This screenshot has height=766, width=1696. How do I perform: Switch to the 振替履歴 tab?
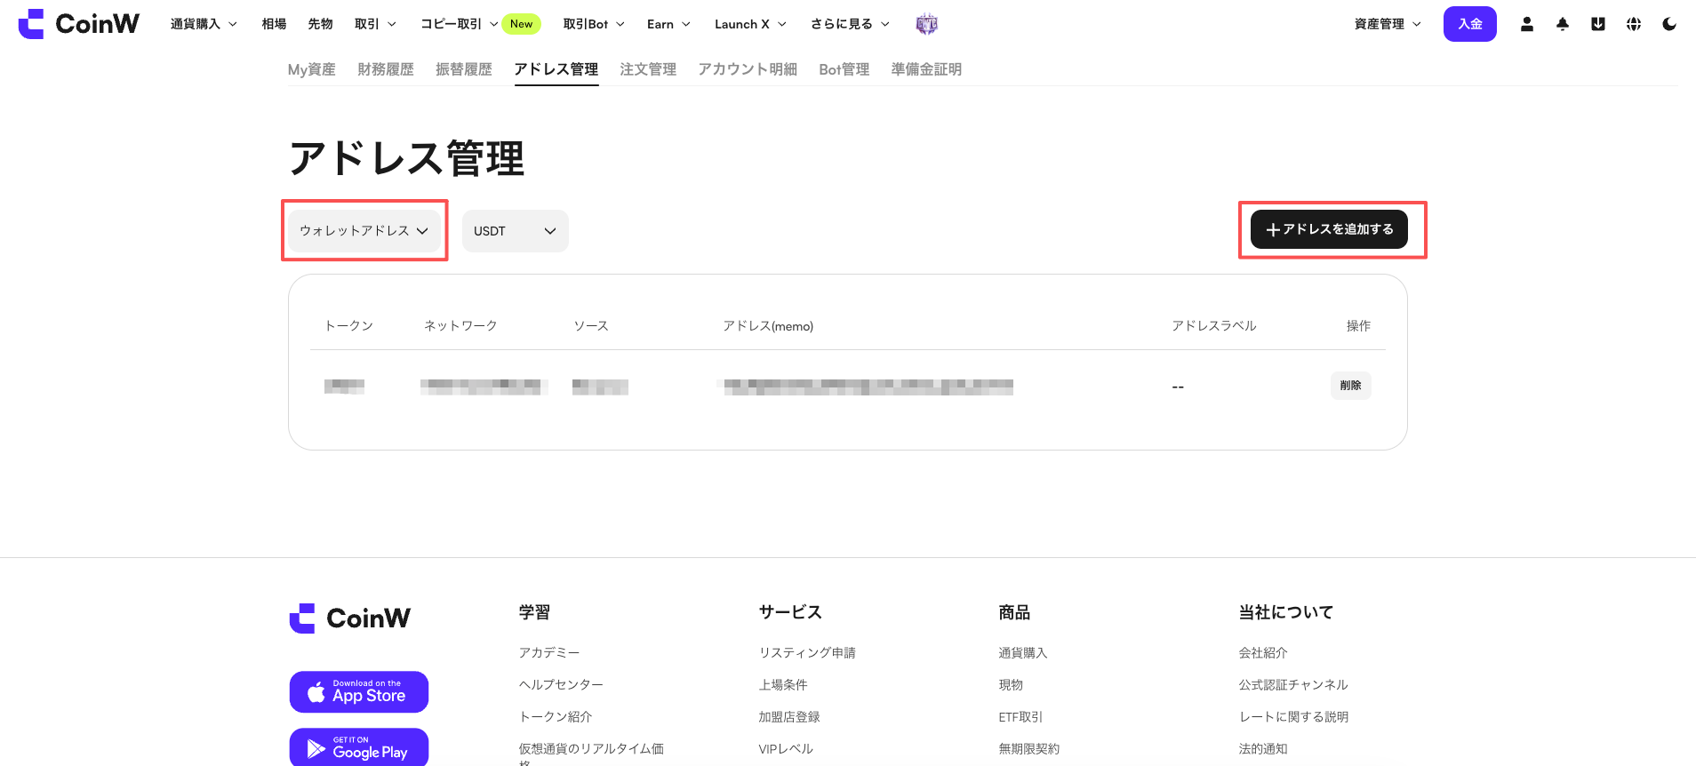coord(464,69)
